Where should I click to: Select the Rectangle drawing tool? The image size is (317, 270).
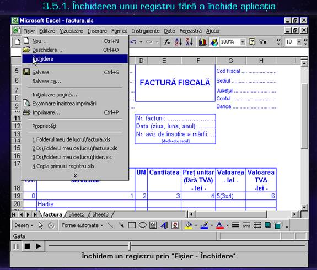(132, 225)
